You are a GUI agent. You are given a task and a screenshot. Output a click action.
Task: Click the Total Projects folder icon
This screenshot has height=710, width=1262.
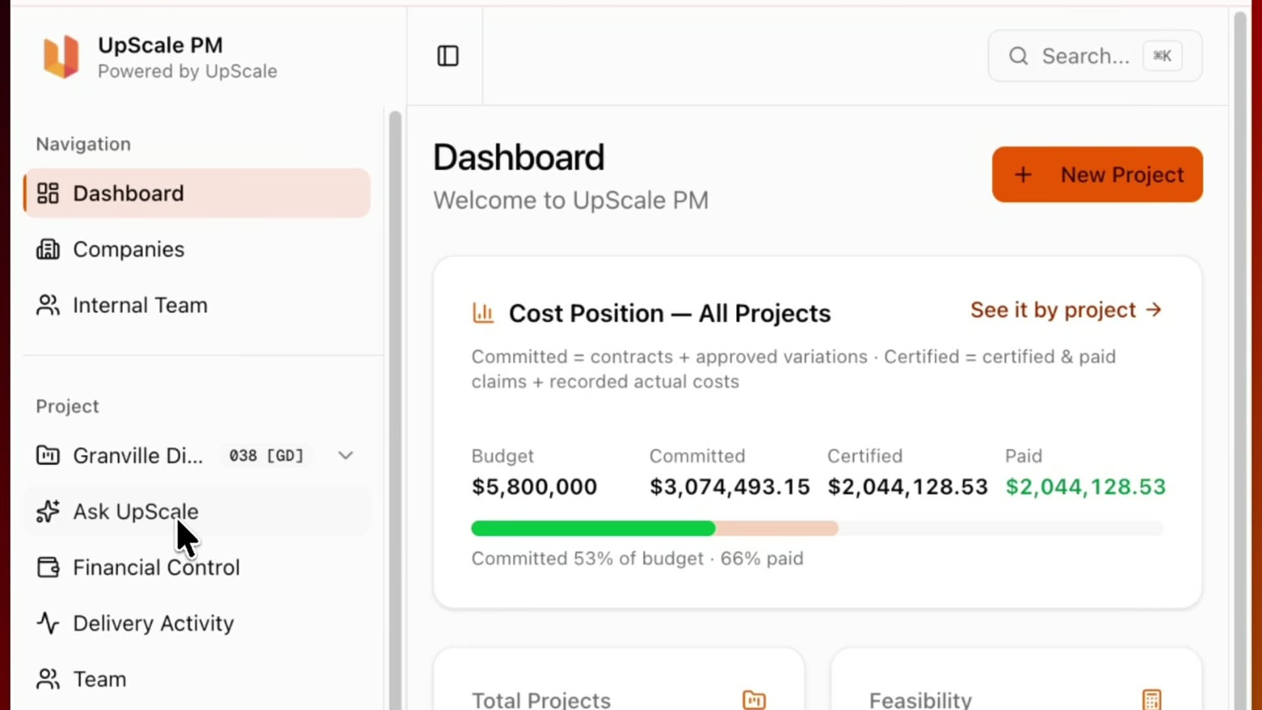coord(754,700)
